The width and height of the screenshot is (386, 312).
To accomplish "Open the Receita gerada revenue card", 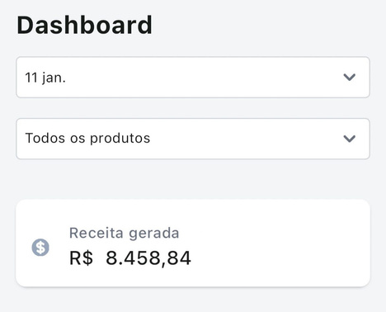I will click(x=193, y=243).
